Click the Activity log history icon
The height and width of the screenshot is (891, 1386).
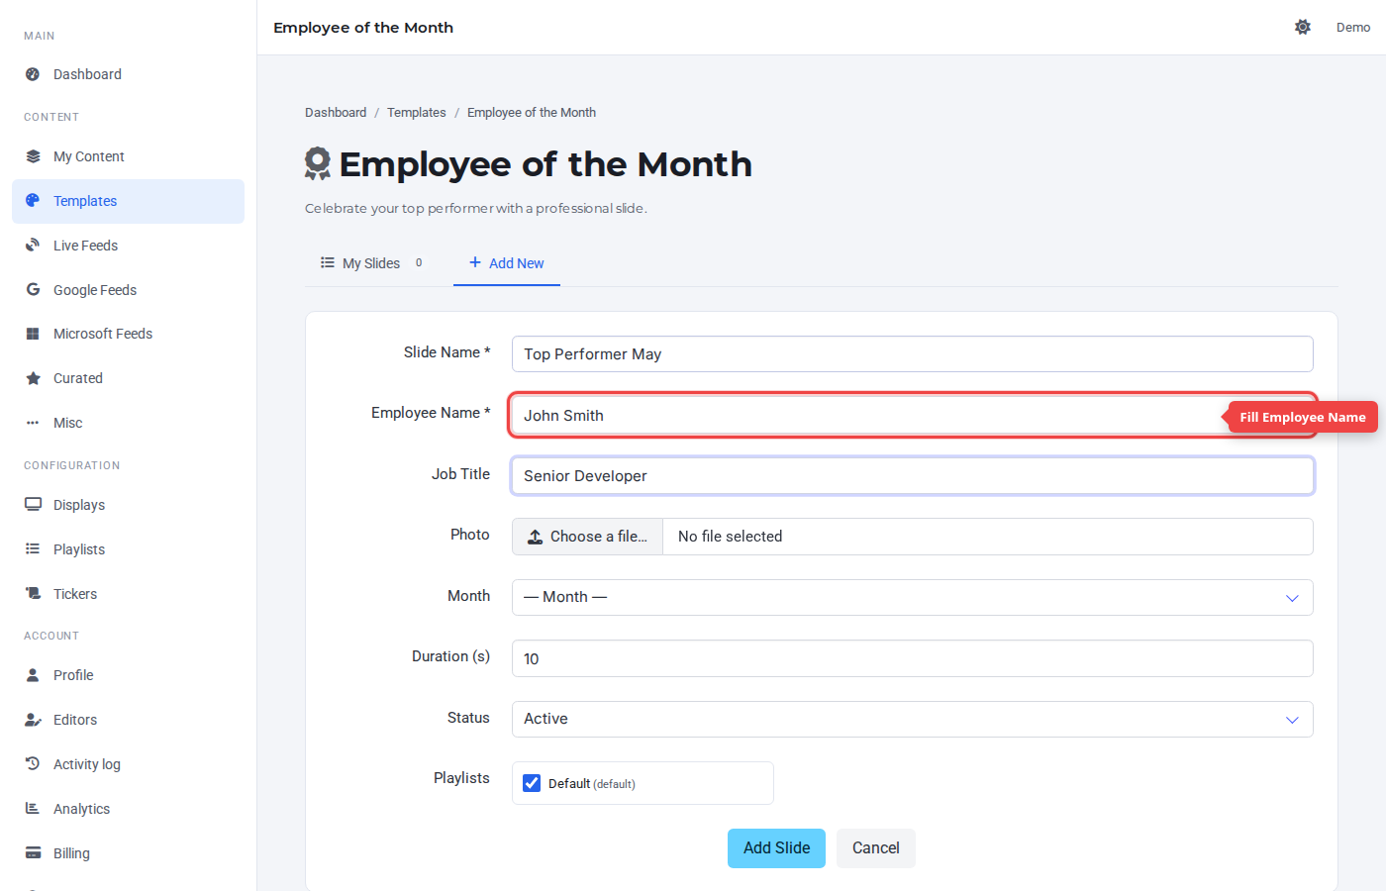click(x=33, y=764)
